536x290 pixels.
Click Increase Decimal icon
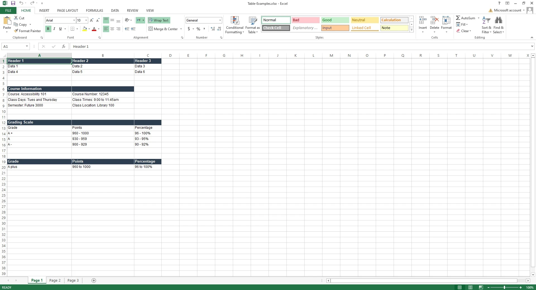pos(213,29)
